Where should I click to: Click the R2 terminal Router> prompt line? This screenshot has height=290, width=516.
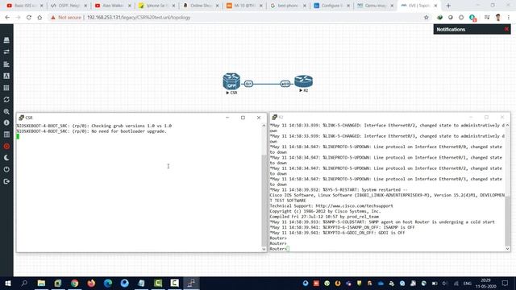pyautogui.click(x=279, y=249)
